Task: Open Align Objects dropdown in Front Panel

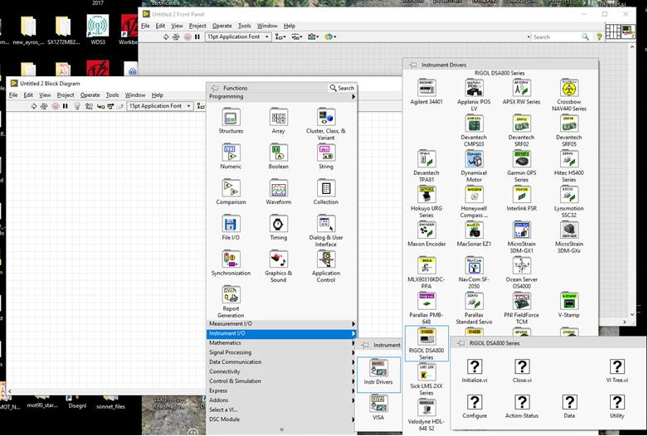Action: click(x=280, y=36)
